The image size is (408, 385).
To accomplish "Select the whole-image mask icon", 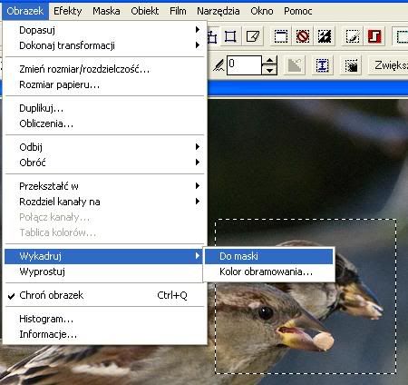I will [x=281, y=36].
